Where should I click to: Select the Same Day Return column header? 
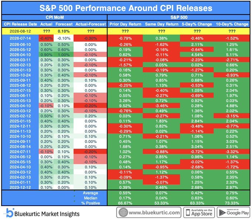tap(162, 24)
